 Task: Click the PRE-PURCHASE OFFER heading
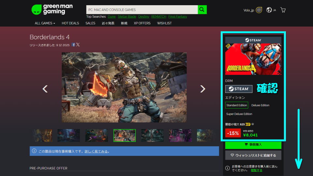[48, 168]
